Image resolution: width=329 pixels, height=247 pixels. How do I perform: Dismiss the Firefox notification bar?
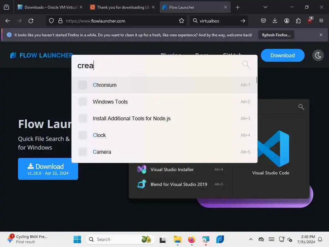pyautogui.click(x=321, y=35)
